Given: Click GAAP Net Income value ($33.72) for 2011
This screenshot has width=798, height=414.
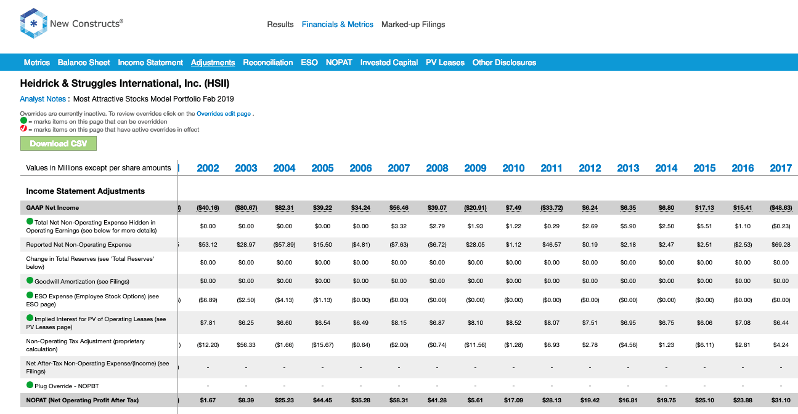Looking at the screenshot, I should (x=552, y=208).
